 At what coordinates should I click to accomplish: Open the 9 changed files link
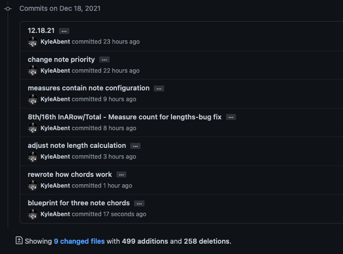(79, 241)
